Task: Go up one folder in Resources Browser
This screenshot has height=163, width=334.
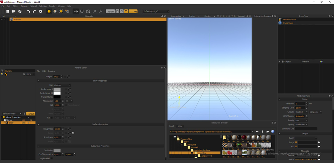Action: click(x=263, y=132)
